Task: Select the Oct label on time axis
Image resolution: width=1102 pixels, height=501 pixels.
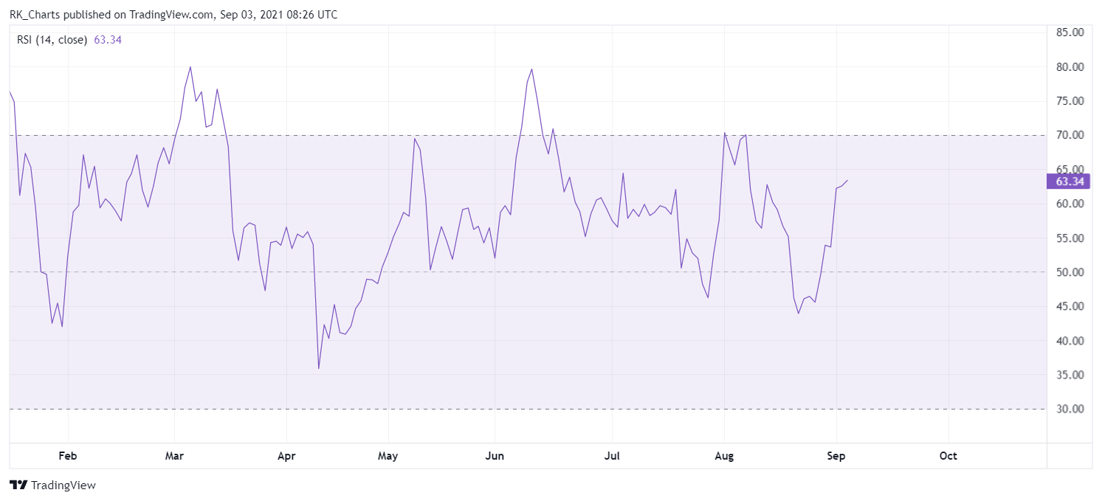Action: click(x=948, y=456)
